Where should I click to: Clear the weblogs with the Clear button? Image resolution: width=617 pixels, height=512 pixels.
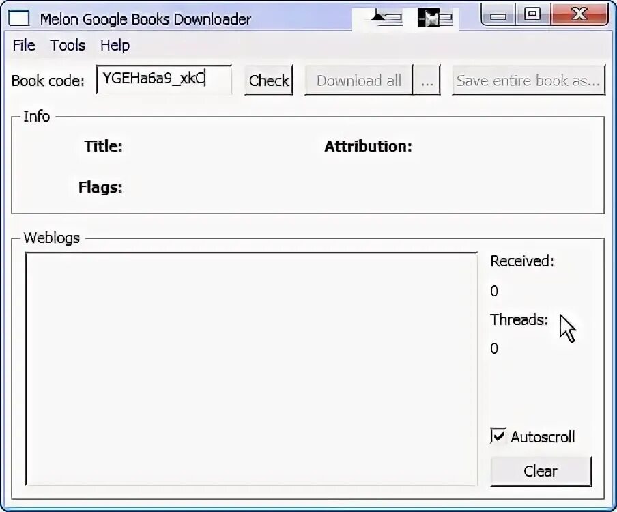(x=541, y=471)
